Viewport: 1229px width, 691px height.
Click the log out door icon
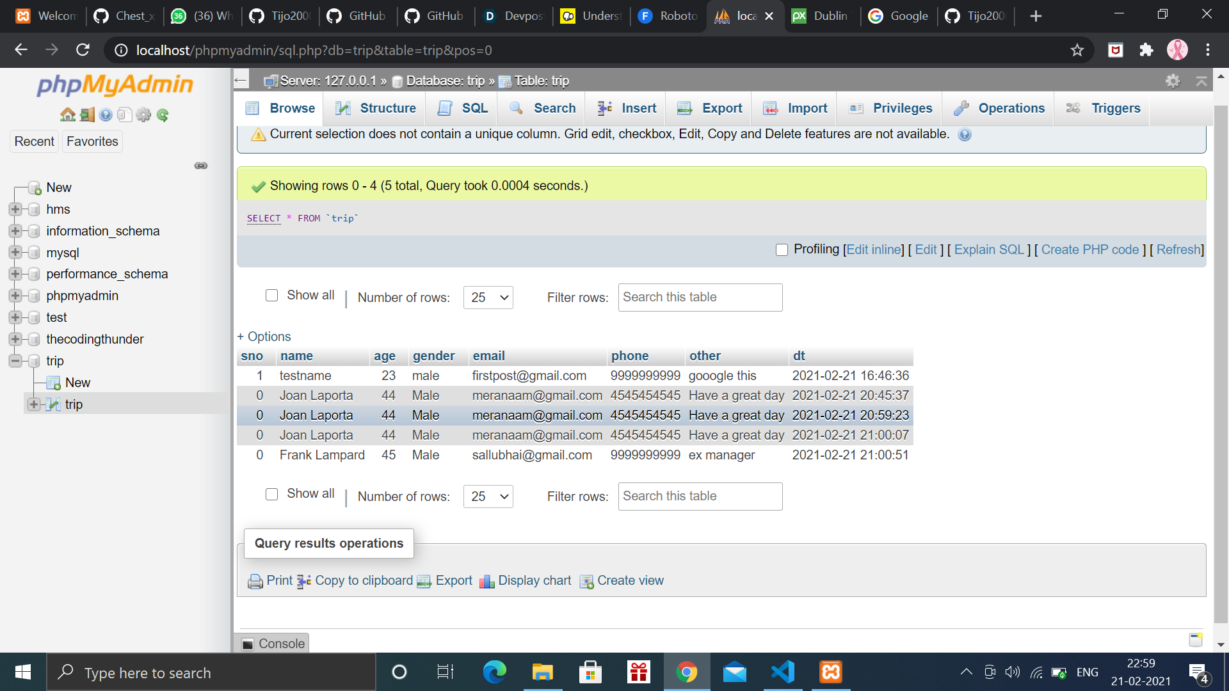87,115
